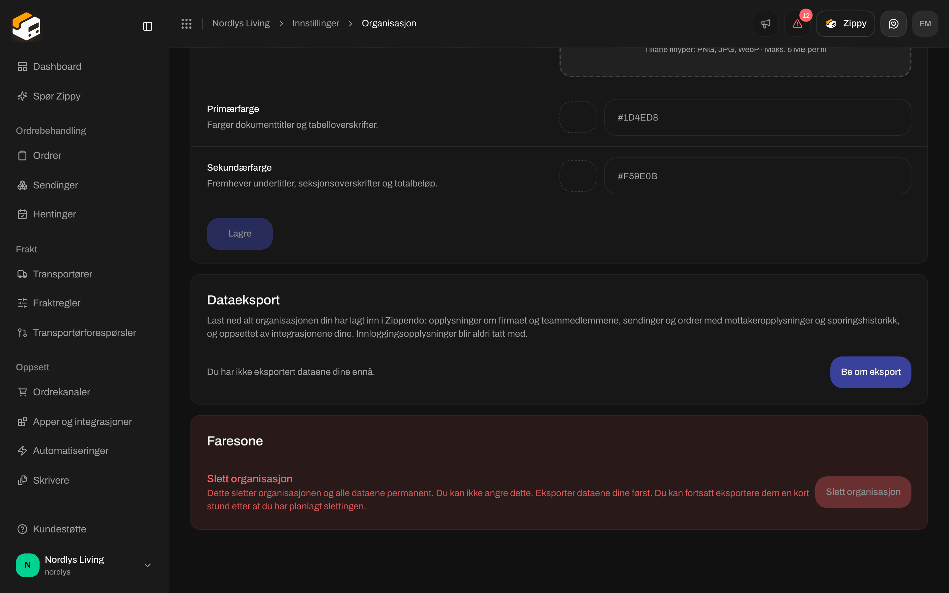Click the red Slett organisasjon heading text
The width and height of the screenshot is (949, 593).
pyautogui.click(x=249, y=479)
